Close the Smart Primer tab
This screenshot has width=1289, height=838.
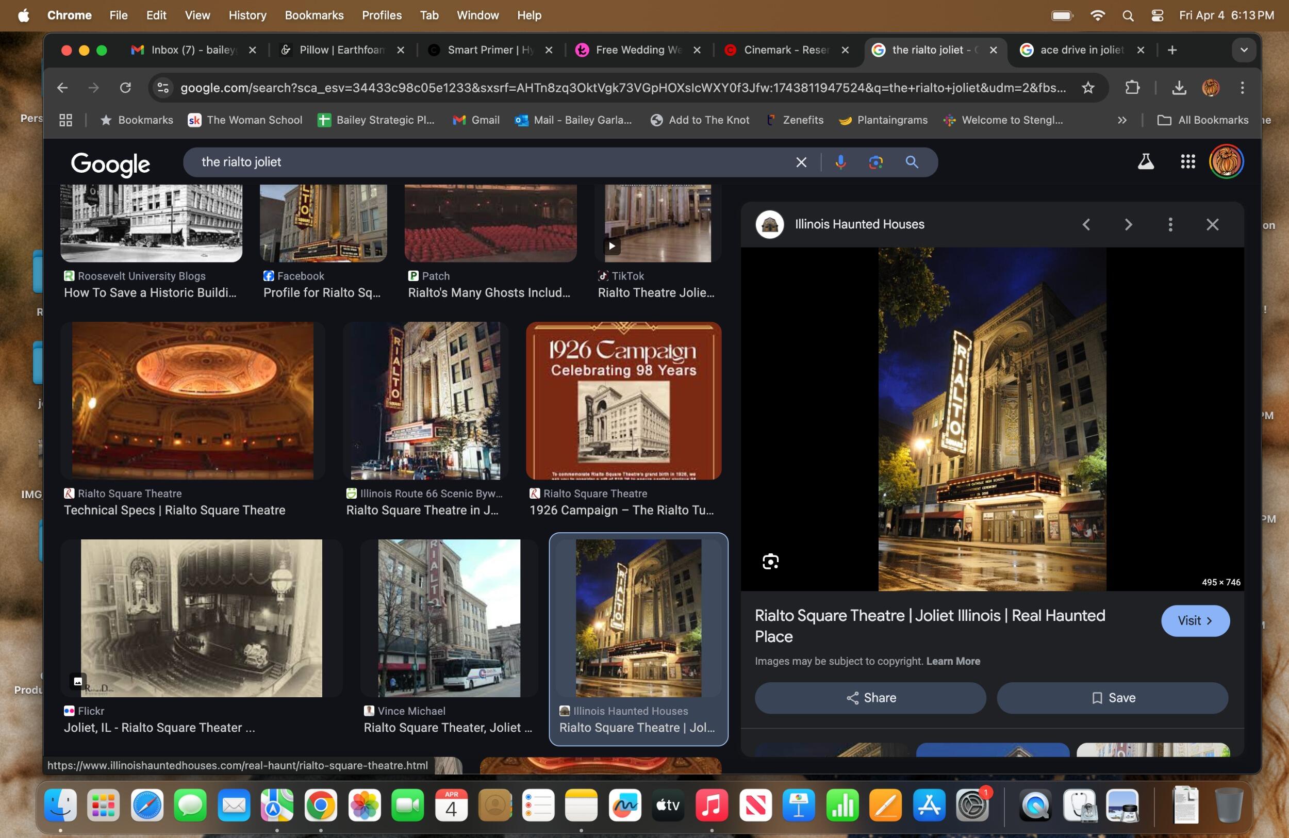(549, 50)
